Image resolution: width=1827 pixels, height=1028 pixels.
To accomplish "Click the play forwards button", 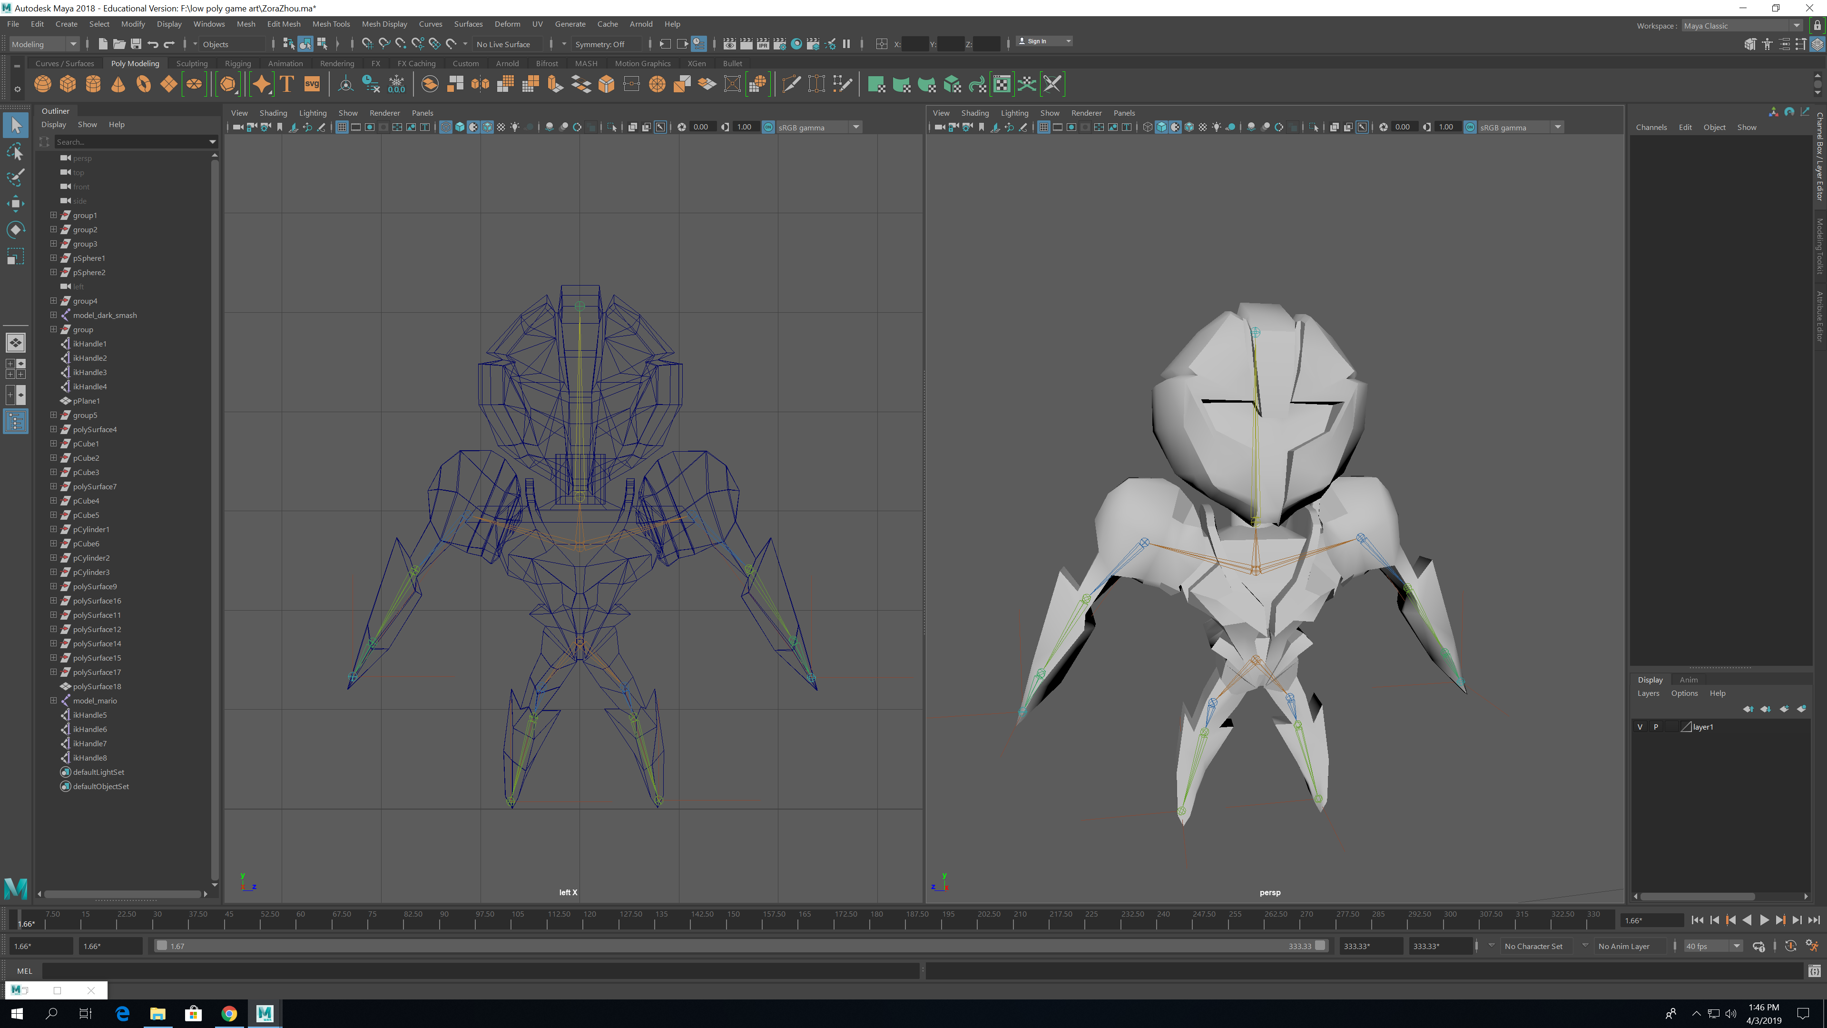I will [x=1764, y=920].
